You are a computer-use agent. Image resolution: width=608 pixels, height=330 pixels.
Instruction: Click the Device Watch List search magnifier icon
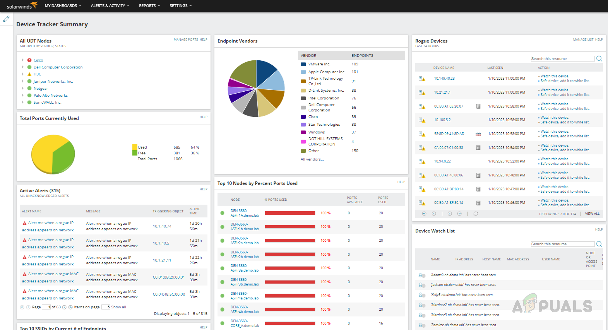coord(599,244)
